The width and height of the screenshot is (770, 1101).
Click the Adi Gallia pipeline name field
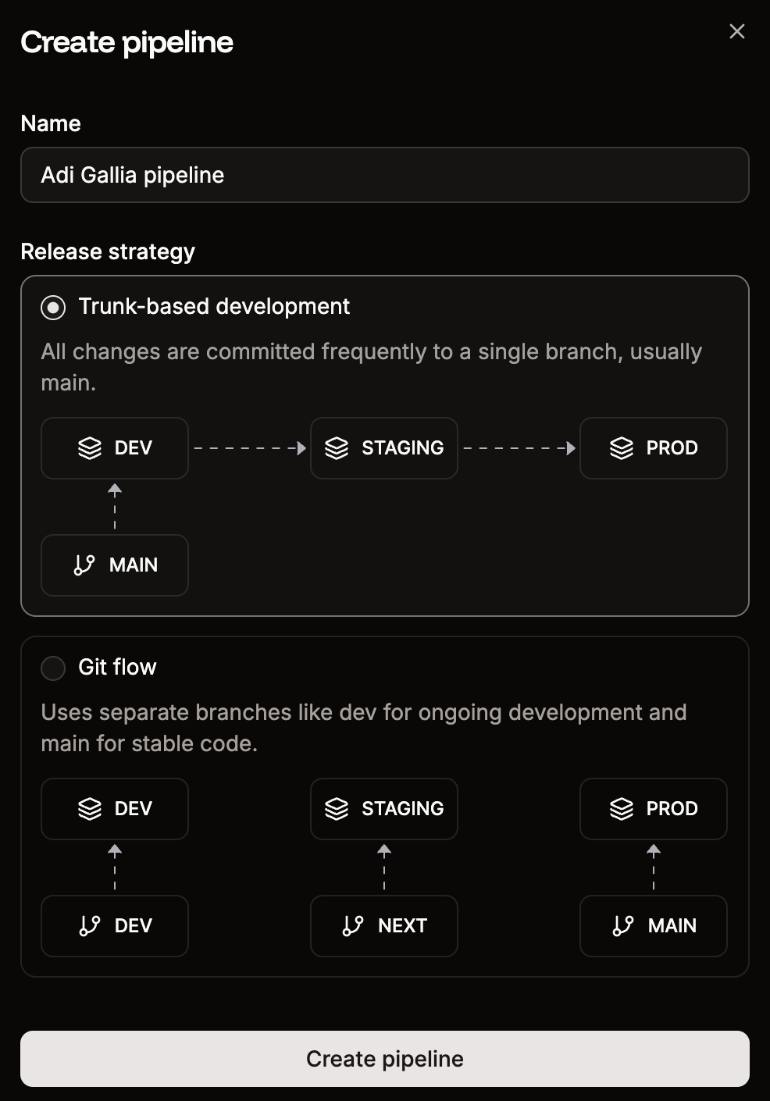point(385,175)
